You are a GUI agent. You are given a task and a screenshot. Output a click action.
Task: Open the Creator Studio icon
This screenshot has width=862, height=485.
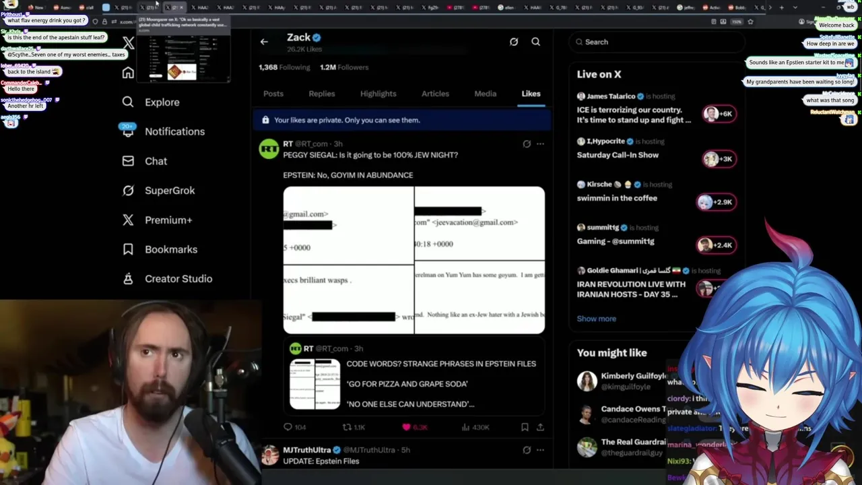(x=128, y=279)
